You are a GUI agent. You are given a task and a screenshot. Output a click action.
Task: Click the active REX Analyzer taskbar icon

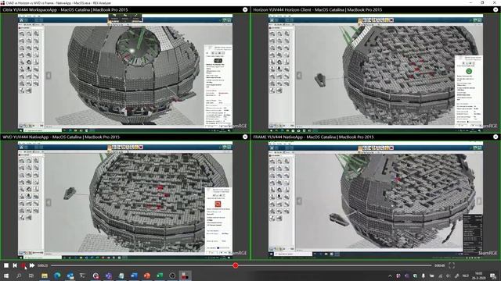pyautogui.click(x=185, y=276)
